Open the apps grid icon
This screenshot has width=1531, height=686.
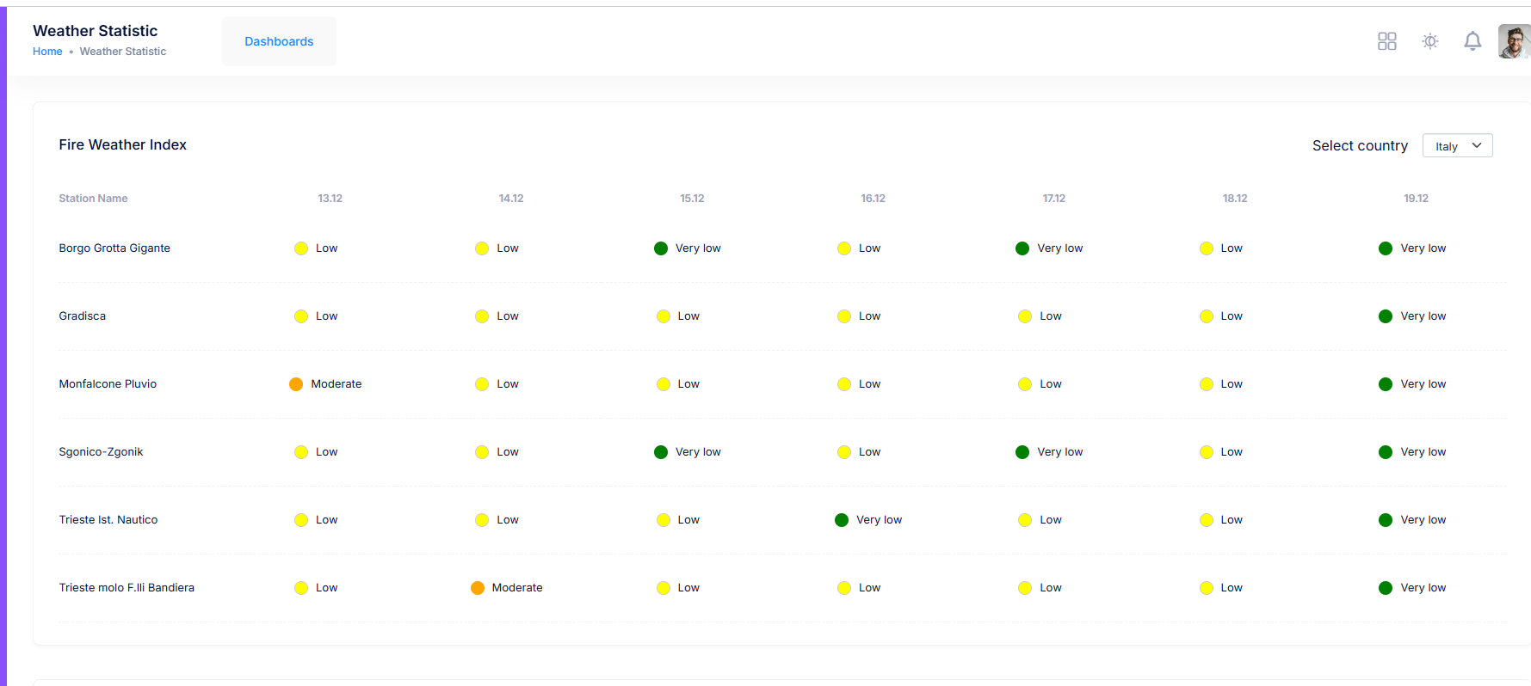pos(1386,41)
